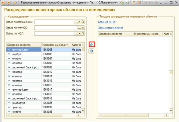The width and height of the screenshot is (179, 122).
Task: Open search for 'Отбор по помещению' field
Action: click(83, 22)
